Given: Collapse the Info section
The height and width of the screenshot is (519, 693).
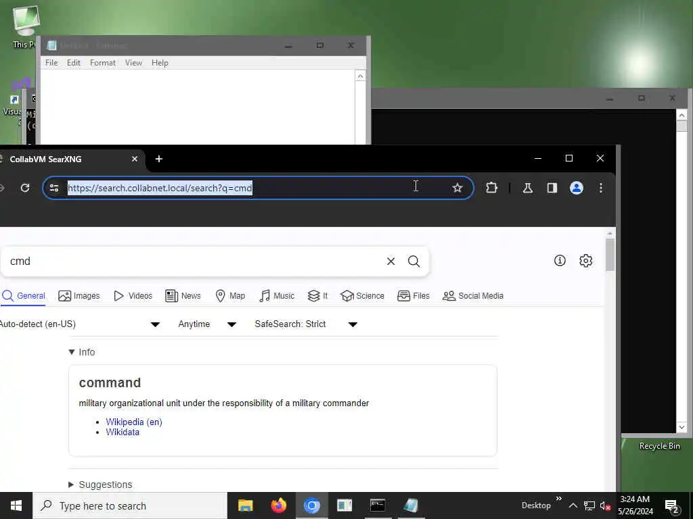Looking at the screenshot, I should pos(82,352).
